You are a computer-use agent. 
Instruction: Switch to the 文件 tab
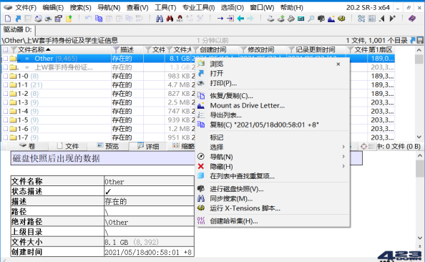coord(68,146)
